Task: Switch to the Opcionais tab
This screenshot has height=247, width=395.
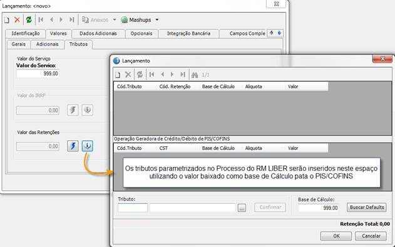Action: click(x=141, y=33)
